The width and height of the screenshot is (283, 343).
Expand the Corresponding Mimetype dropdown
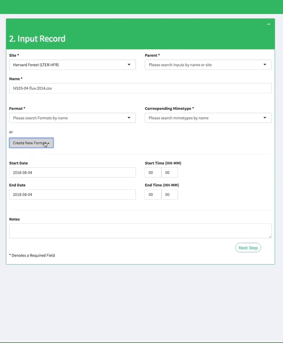click(208, 118)
